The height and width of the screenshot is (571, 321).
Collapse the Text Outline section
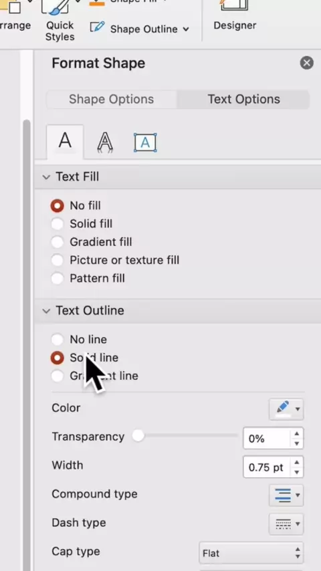(x=46, y=311)
